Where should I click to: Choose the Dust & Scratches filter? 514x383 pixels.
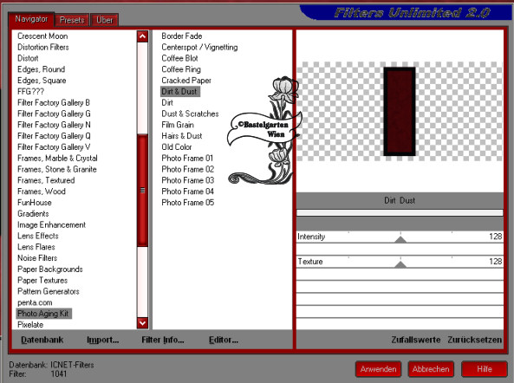(190, 114)
